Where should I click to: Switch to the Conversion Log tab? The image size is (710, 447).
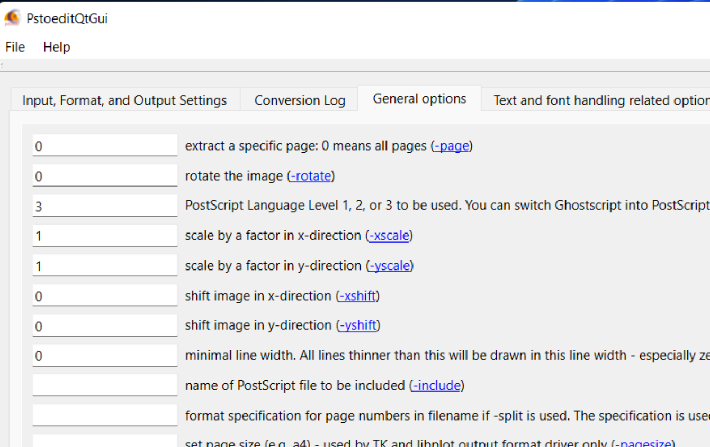click(299, 99)
